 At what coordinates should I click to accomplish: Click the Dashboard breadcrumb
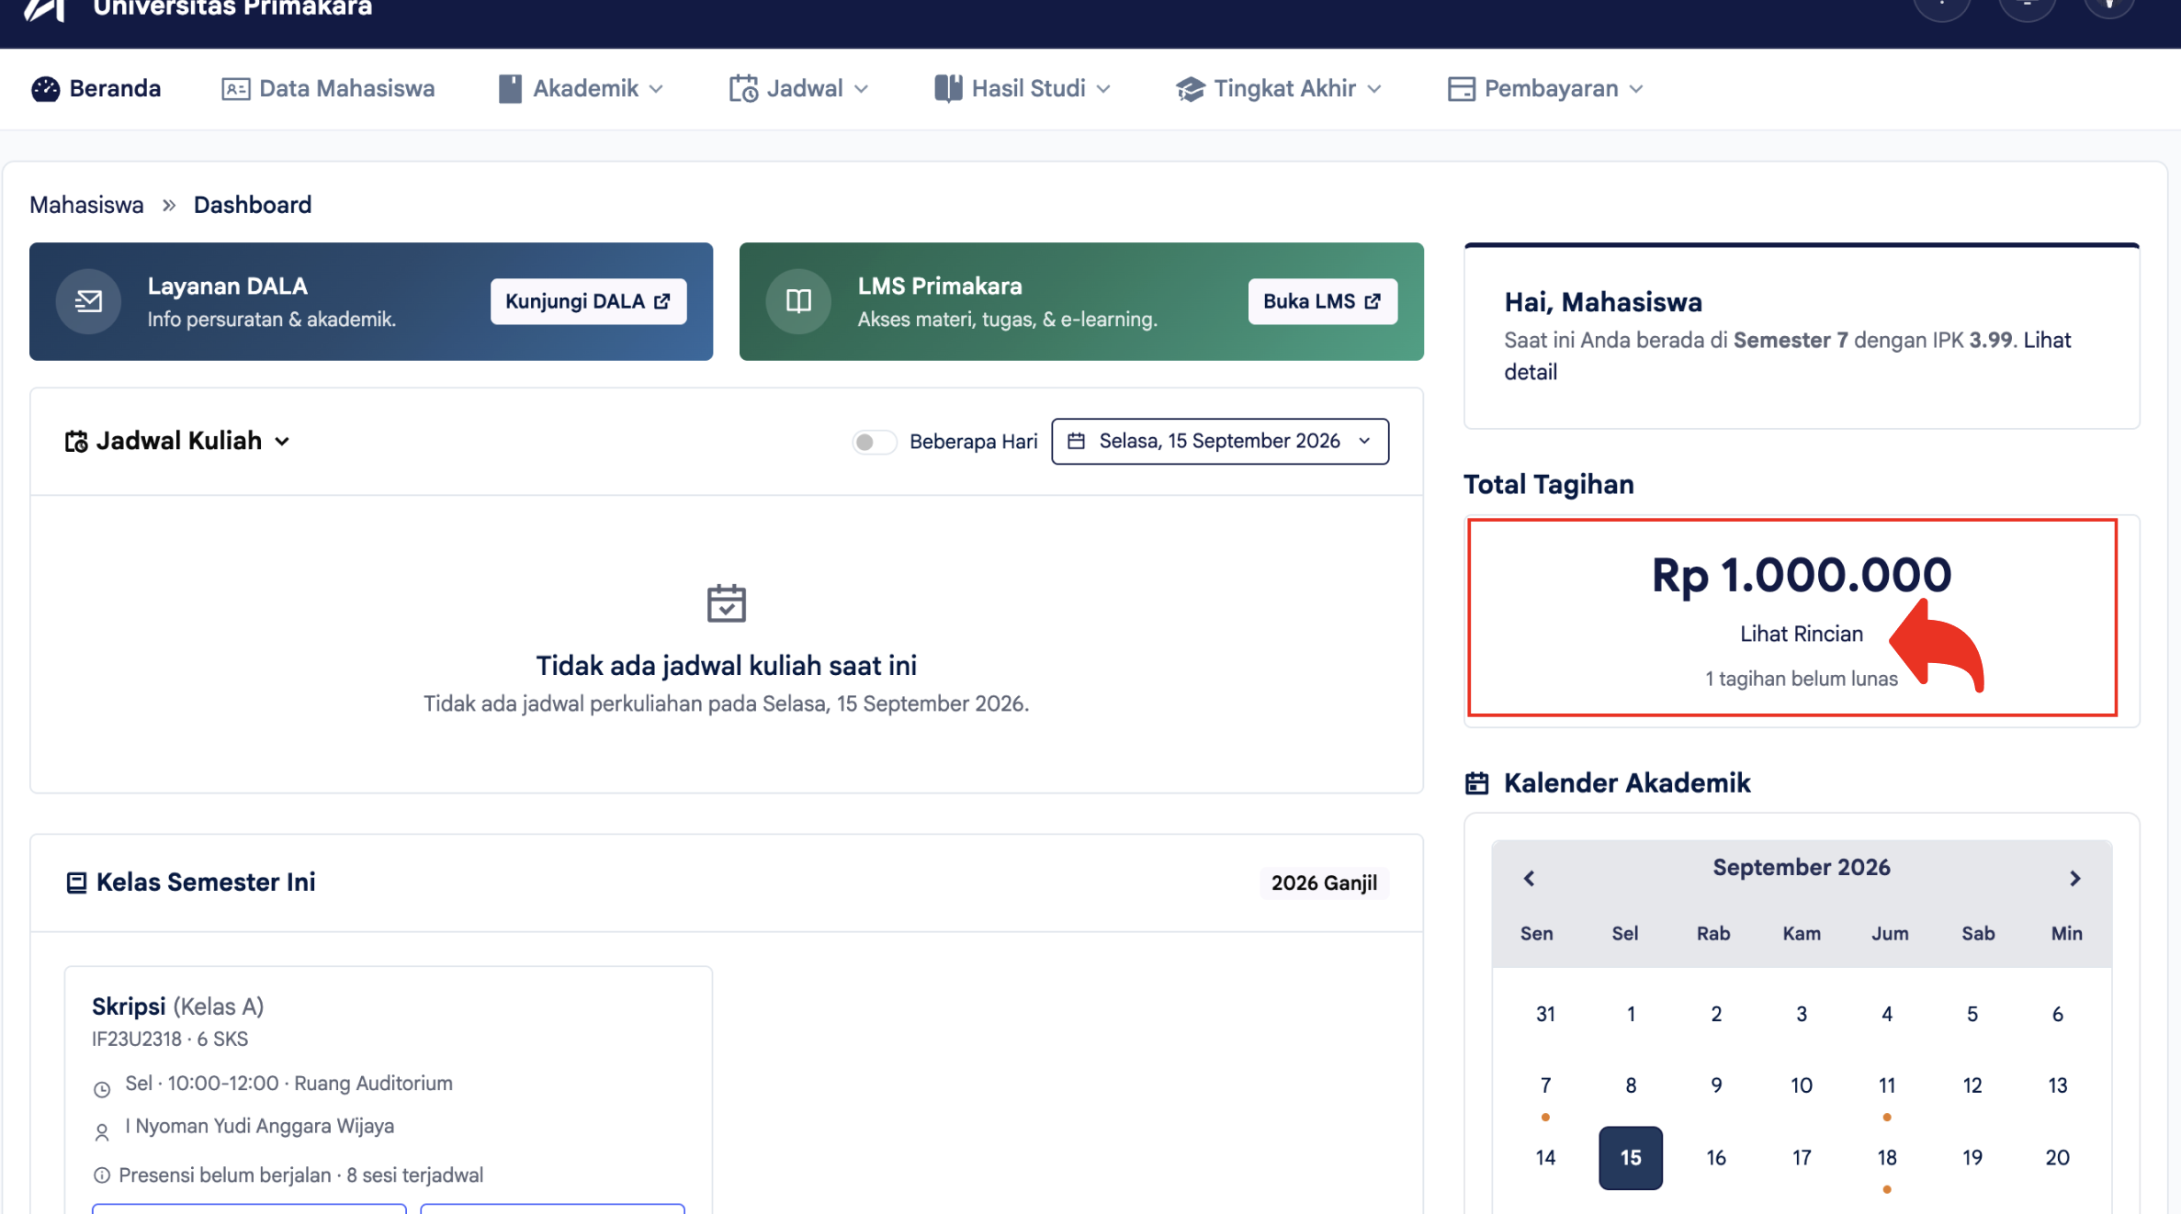(253, 205)
